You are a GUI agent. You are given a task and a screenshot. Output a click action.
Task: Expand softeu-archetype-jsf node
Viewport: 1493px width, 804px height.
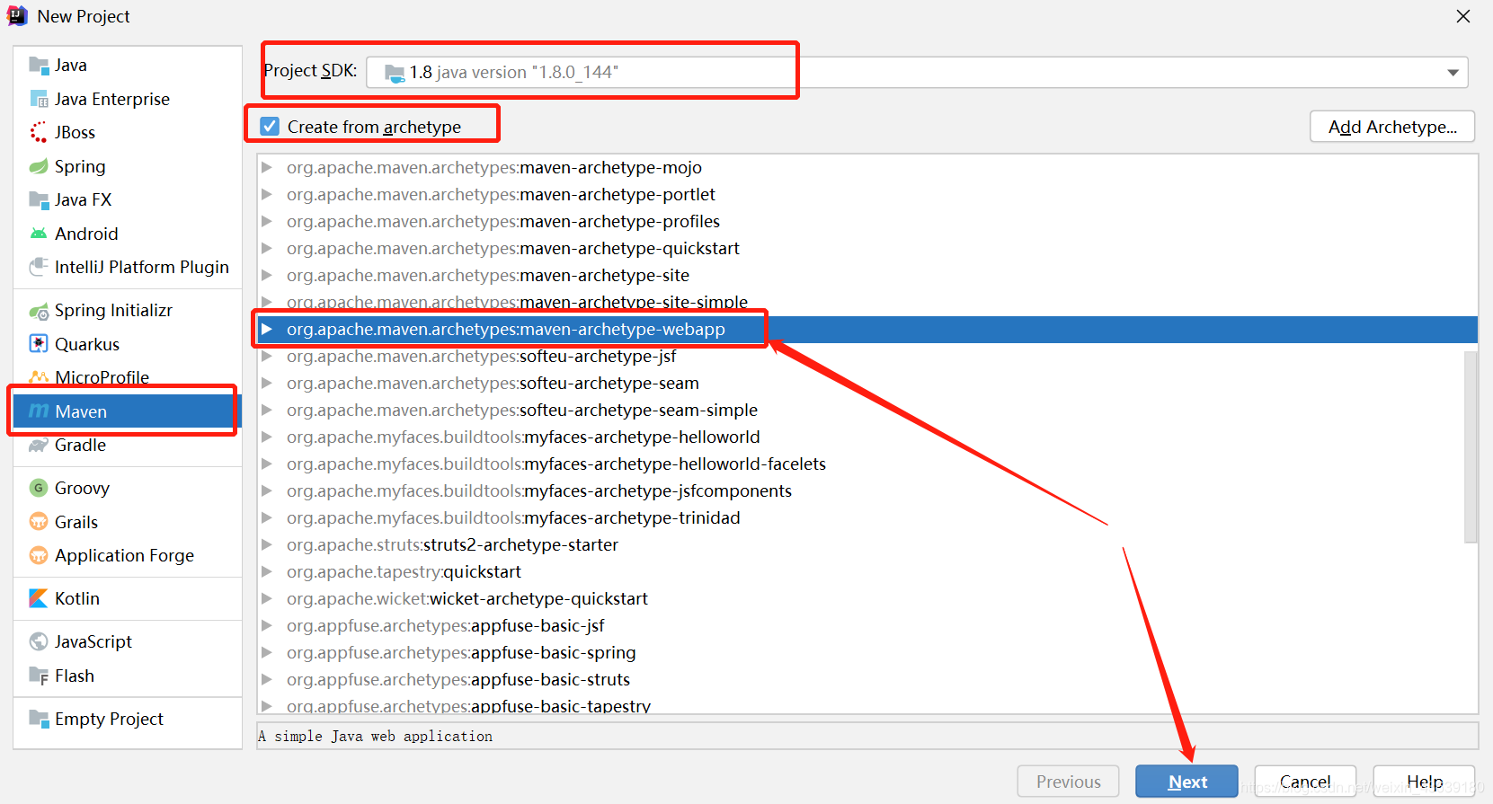[x=267, y=356]
